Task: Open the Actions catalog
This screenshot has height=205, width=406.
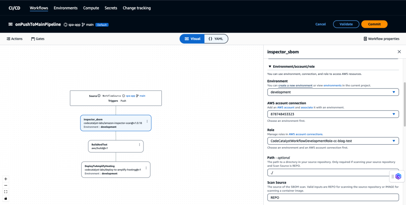Action: click(15, 39)
